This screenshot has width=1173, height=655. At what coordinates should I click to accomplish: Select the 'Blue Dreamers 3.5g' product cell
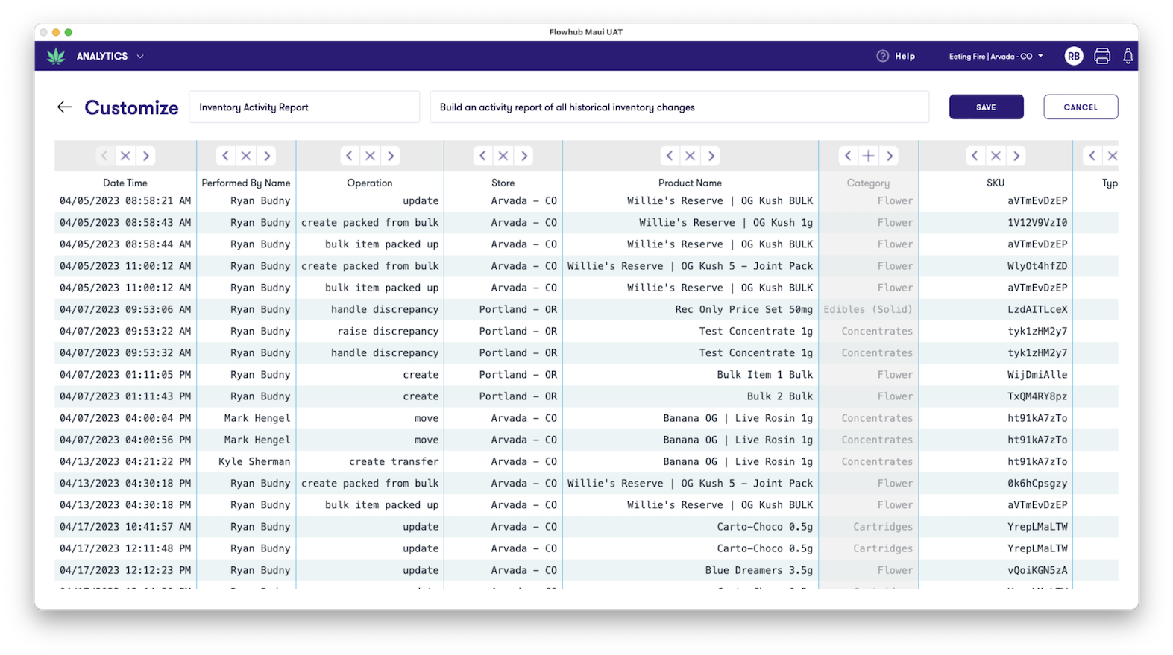coord(759,570)
